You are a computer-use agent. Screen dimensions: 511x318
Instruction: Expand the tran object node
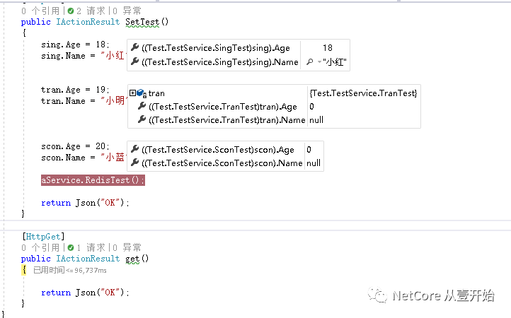click(132, 93)
